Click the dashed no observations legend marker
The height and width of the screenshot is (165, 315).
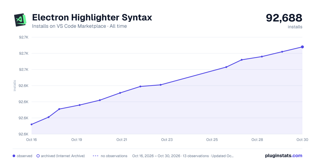click(x=96, y=156)
